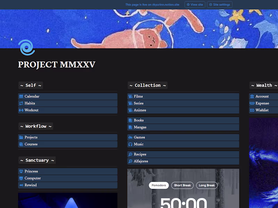Open the Workout page
Viewport: 278px width, 208px height.
point(68,110)
